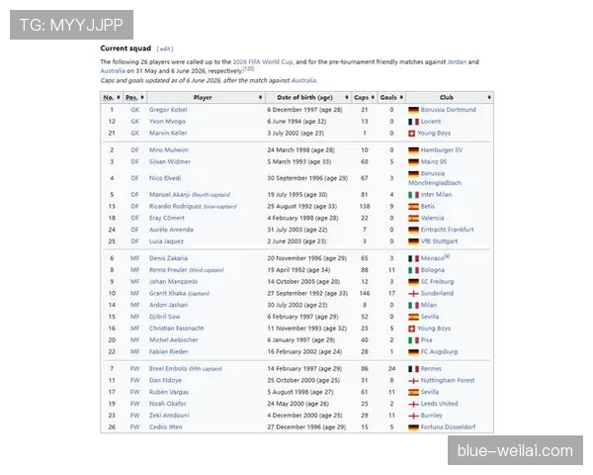Click the English flag beside Burnley

pos(413,416)
